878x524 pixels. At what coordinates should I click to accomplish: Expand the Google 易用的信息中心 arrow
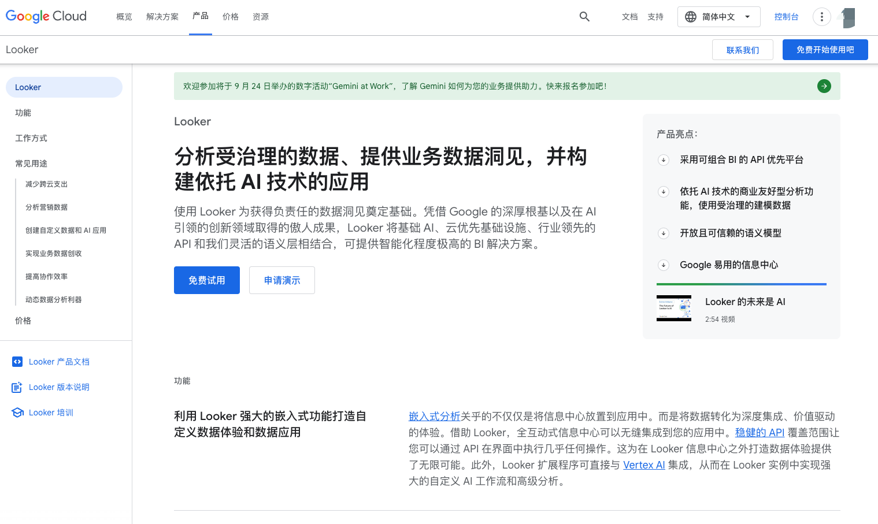coord(664,265)
